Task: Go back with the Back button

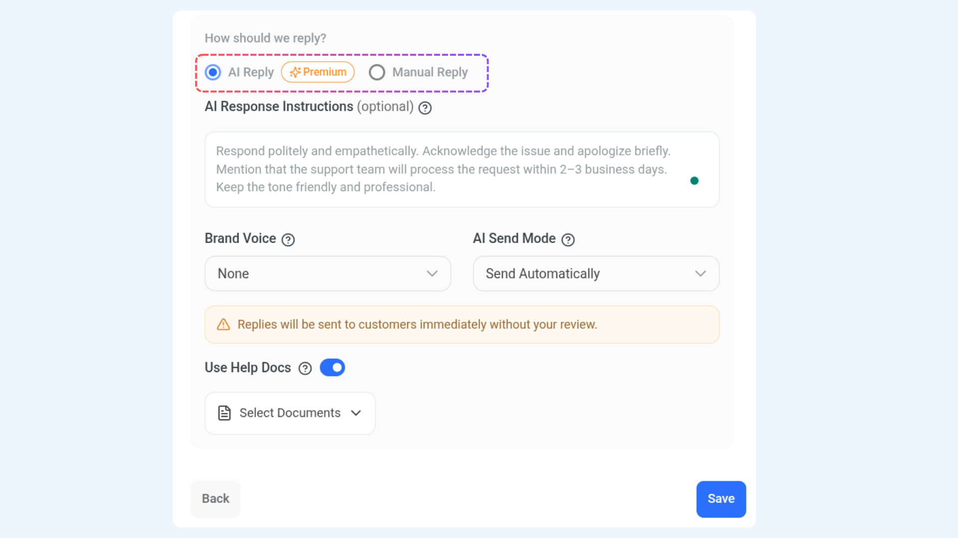Action: [x=216, y=499]
